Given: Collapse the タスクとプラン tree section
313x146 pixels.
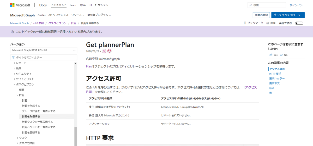Looking at the screenshot, I should (x=15, y=84).
